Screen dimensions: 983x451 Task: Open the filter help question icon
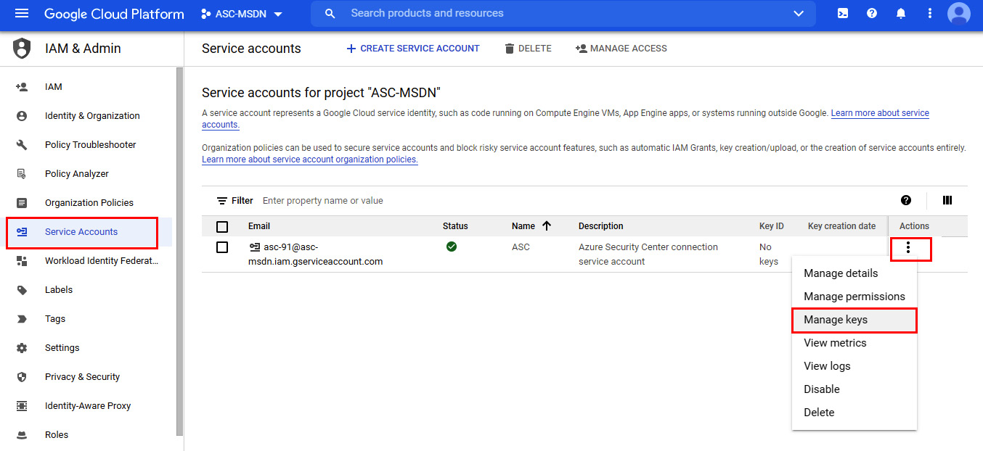[x=906, y=201]
